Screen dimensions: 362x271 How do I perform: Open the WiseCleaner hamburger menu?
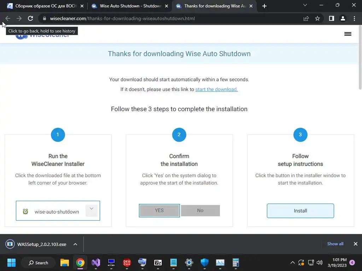coord(348,34)
